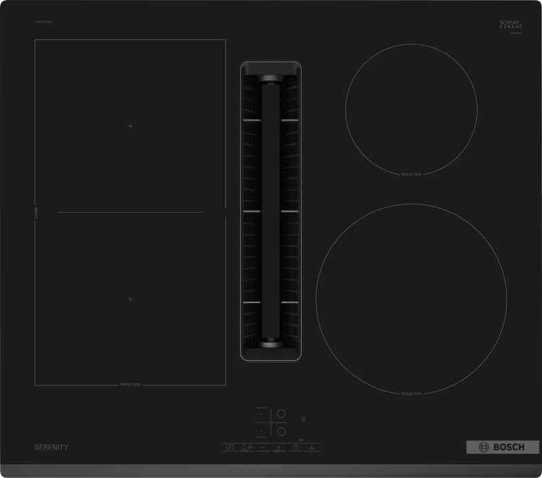Select the upper-left zone indicator
Image resolution: width=542 pixels, height=478 pixels.
261,413
